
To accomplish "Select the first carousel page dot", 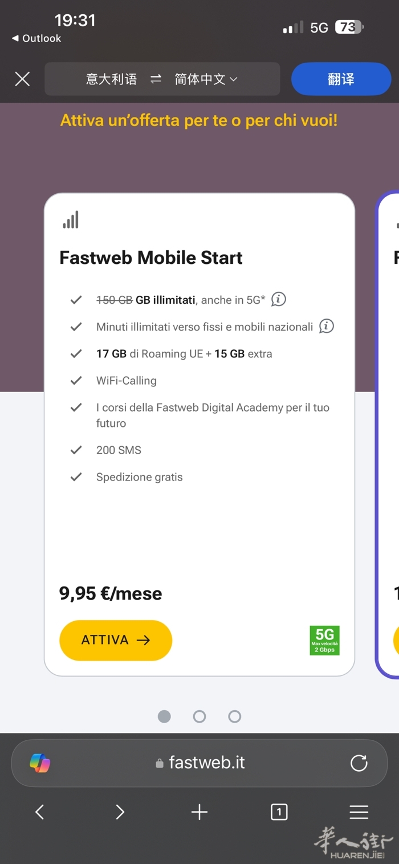I will pos(164,716).
